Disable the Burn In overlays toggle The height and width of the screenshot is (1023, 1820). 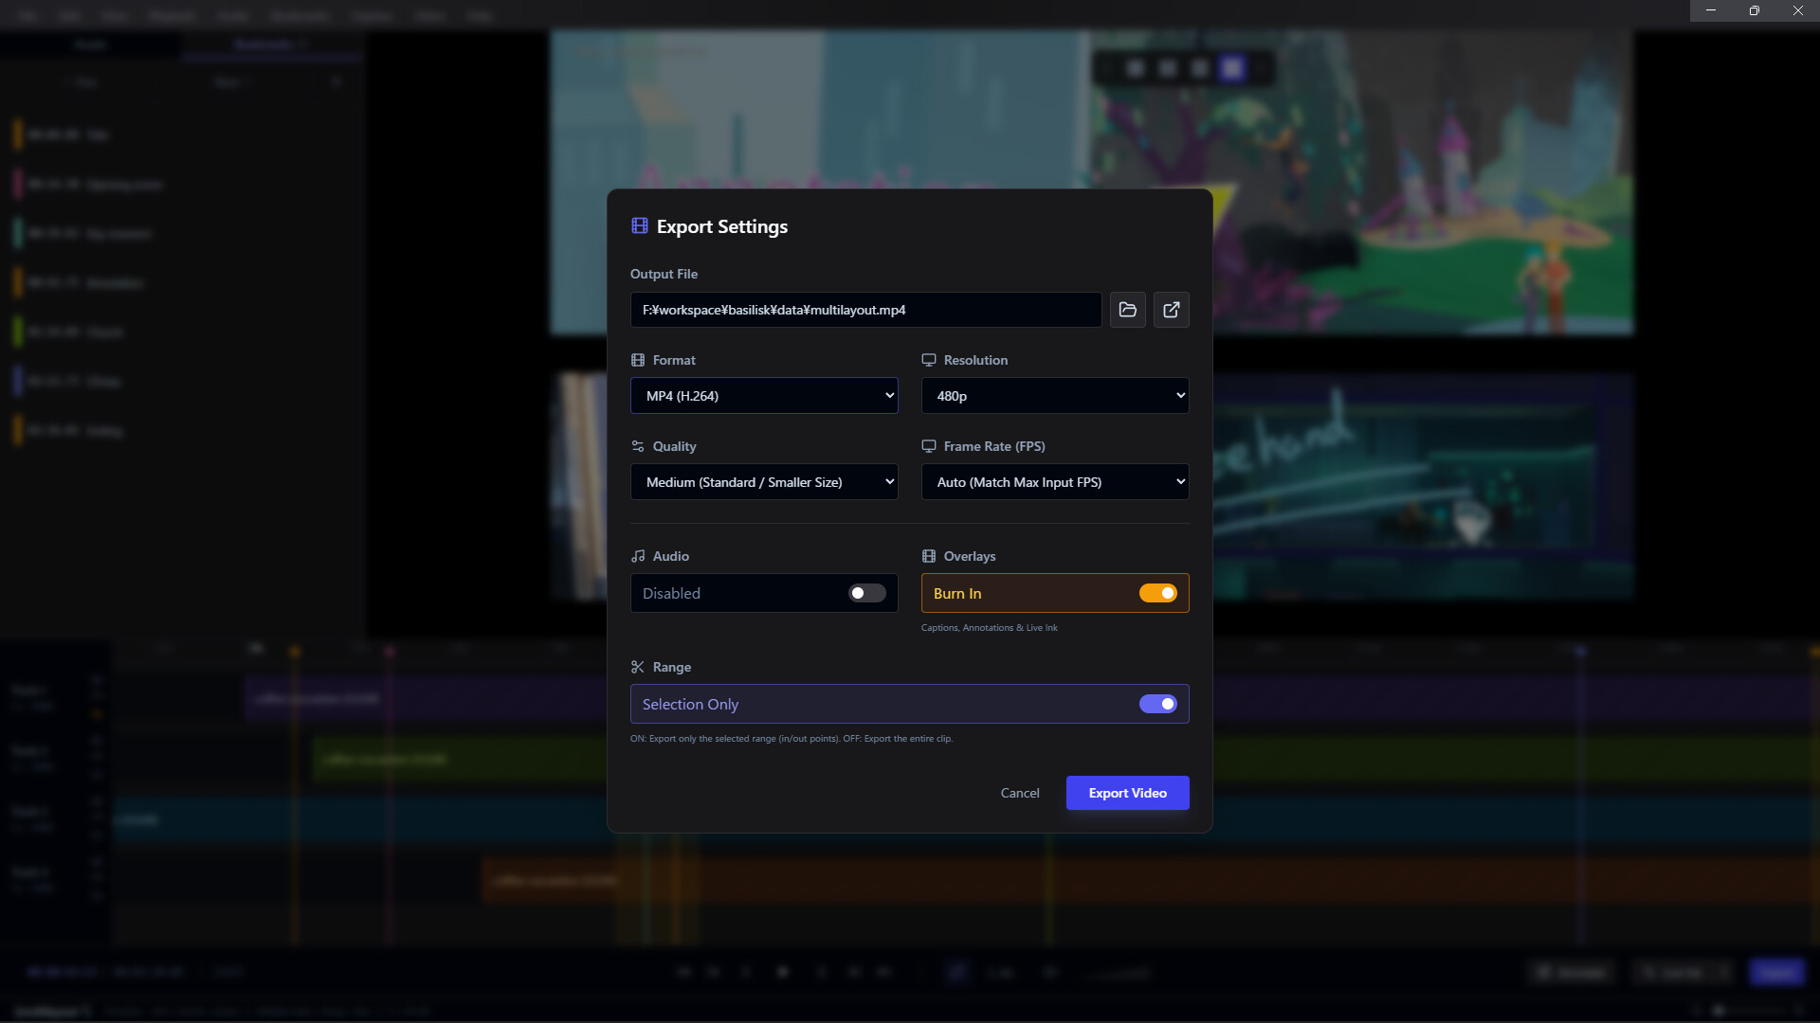1158,593
